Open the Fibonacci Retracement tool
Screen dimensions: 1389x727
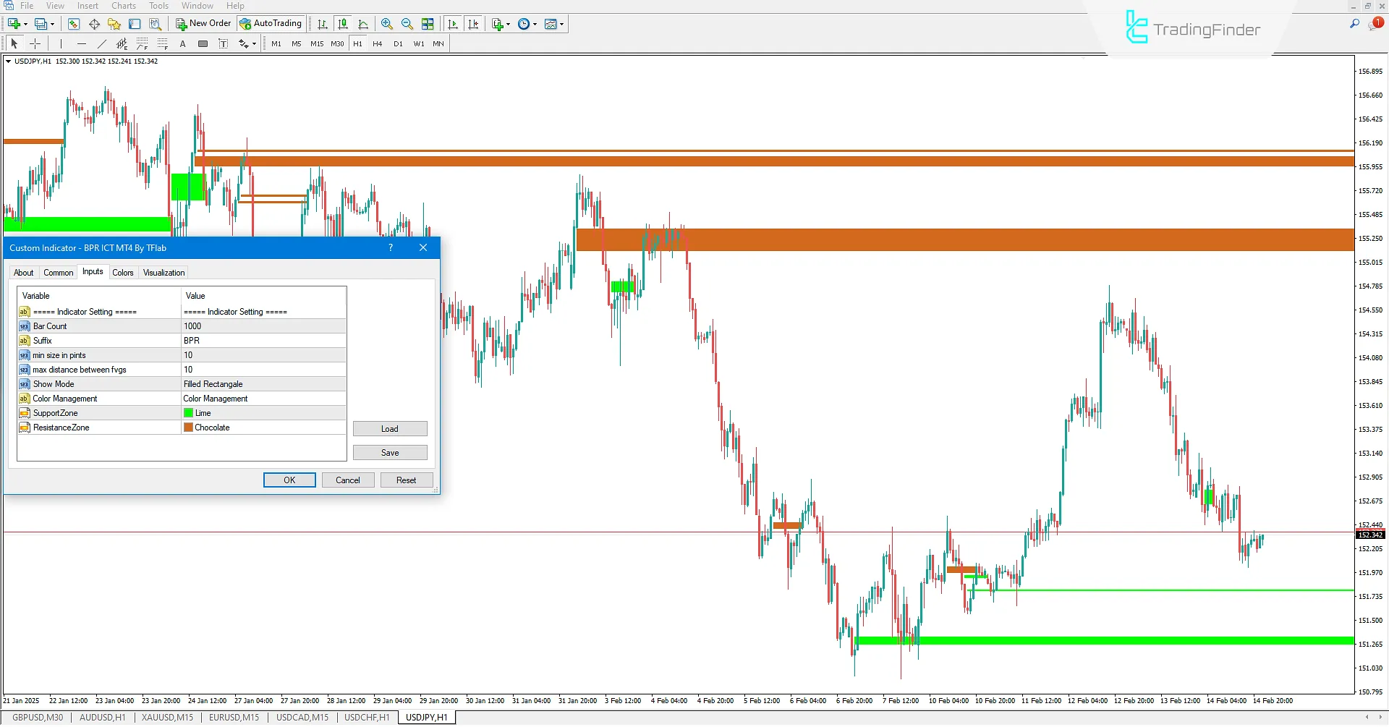(142, 43)
